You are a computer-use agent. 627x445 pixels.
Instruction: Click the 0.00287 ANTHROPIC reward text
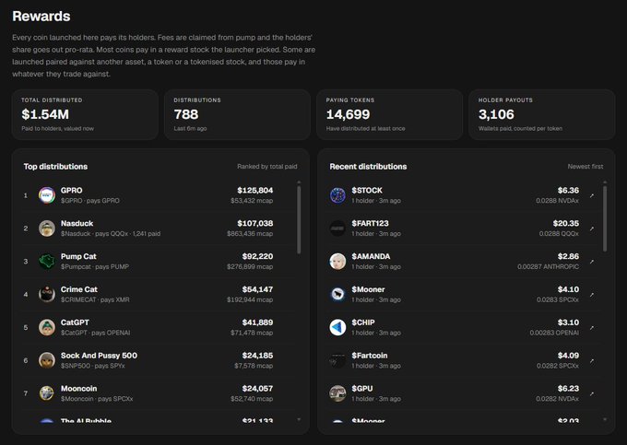point(549,266)
